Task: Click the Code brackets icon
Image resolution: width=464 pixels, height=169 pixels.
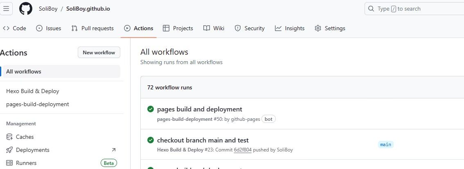Action: coord(6,28)
